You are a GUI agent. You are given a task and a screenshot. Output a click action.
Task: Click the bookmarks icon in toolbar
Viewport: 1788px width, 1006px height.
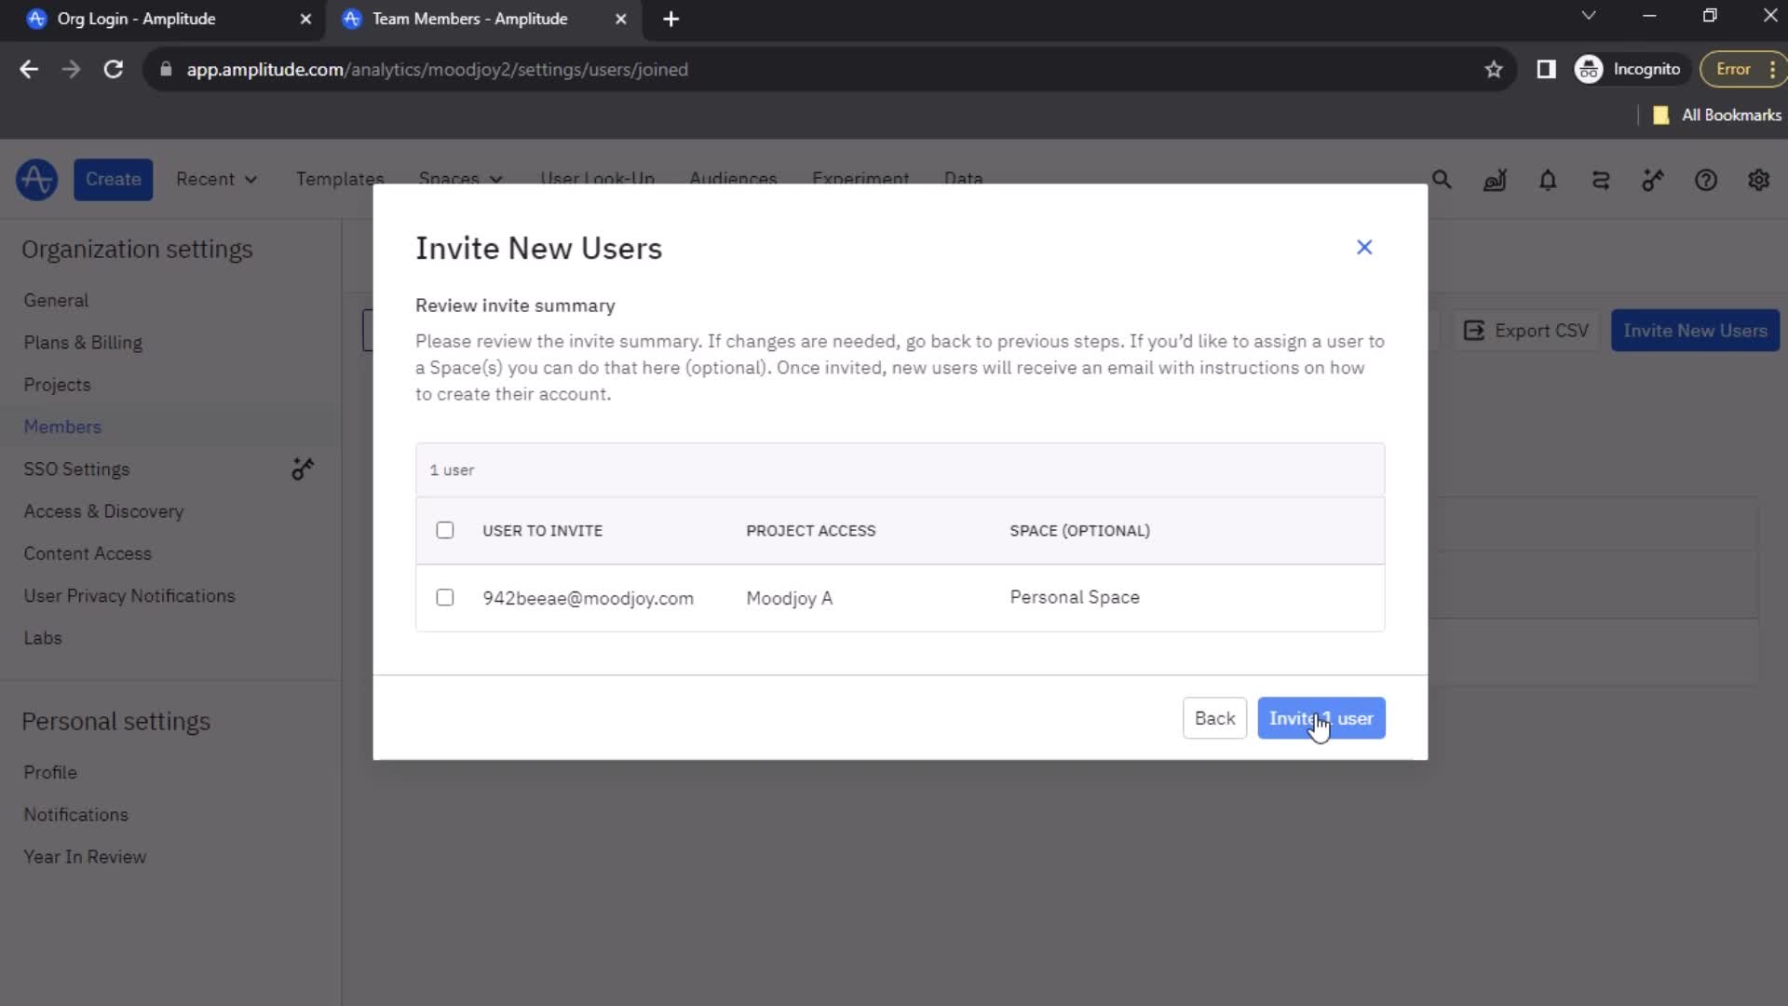tap(1494, 70)
